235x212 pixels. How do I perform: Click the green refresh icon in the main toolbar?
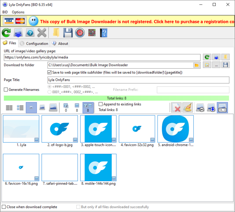coord(6,33)
